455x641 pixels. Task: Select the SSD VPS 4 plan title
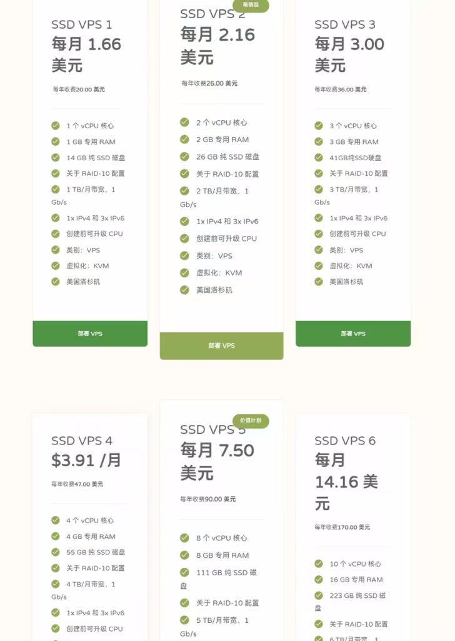82,441
